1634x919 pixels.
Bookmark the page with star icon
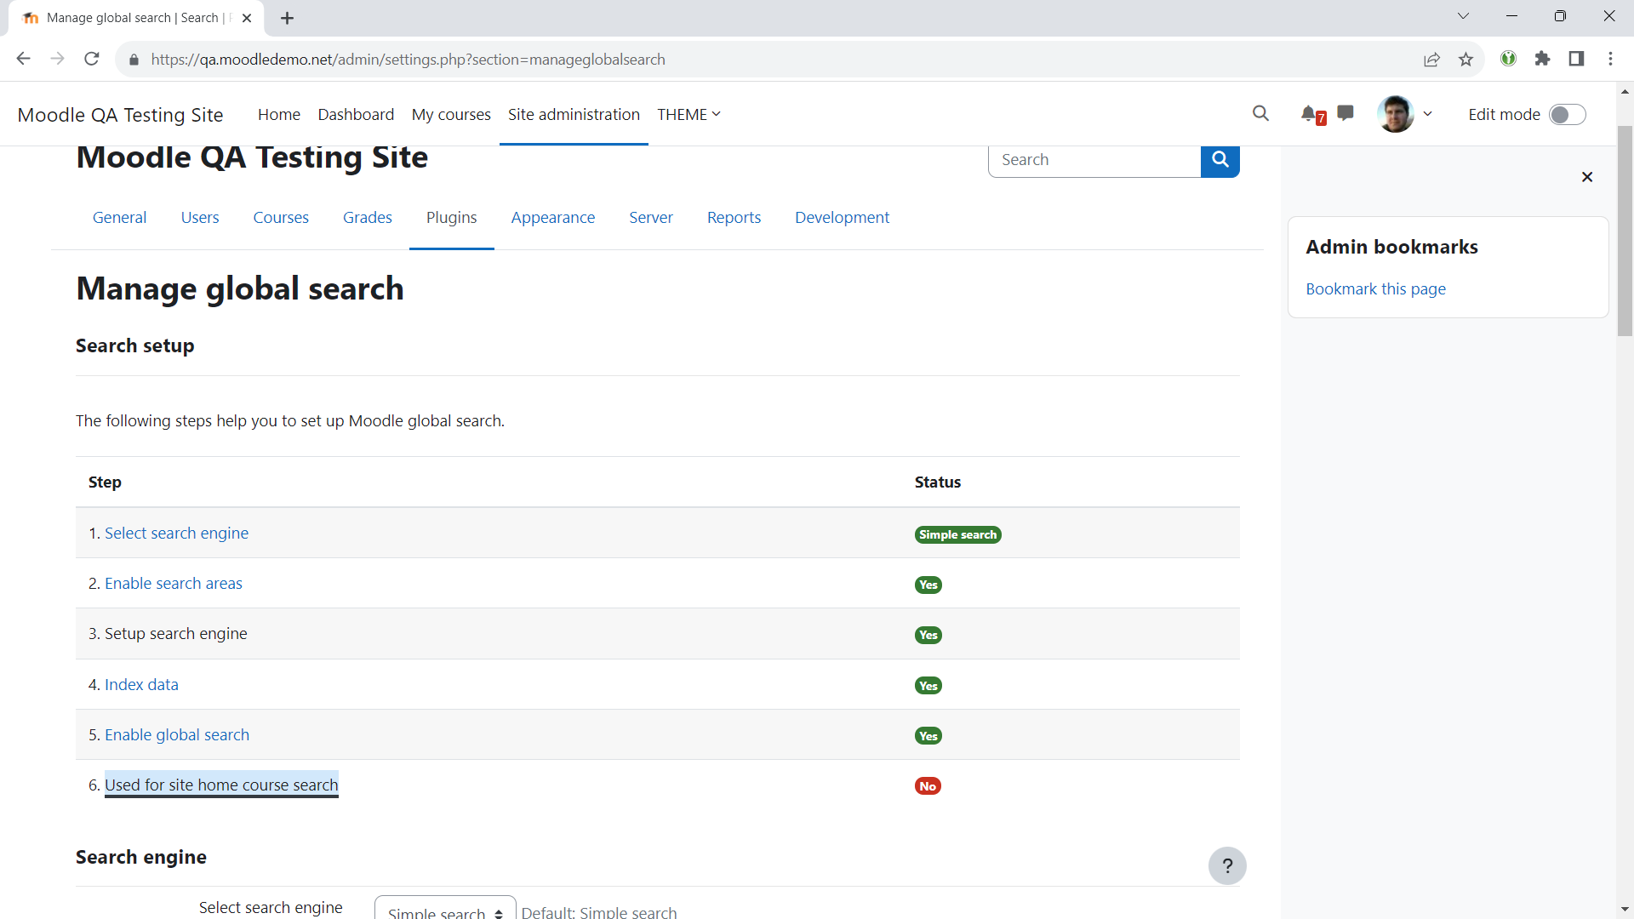pos(1465,60)
